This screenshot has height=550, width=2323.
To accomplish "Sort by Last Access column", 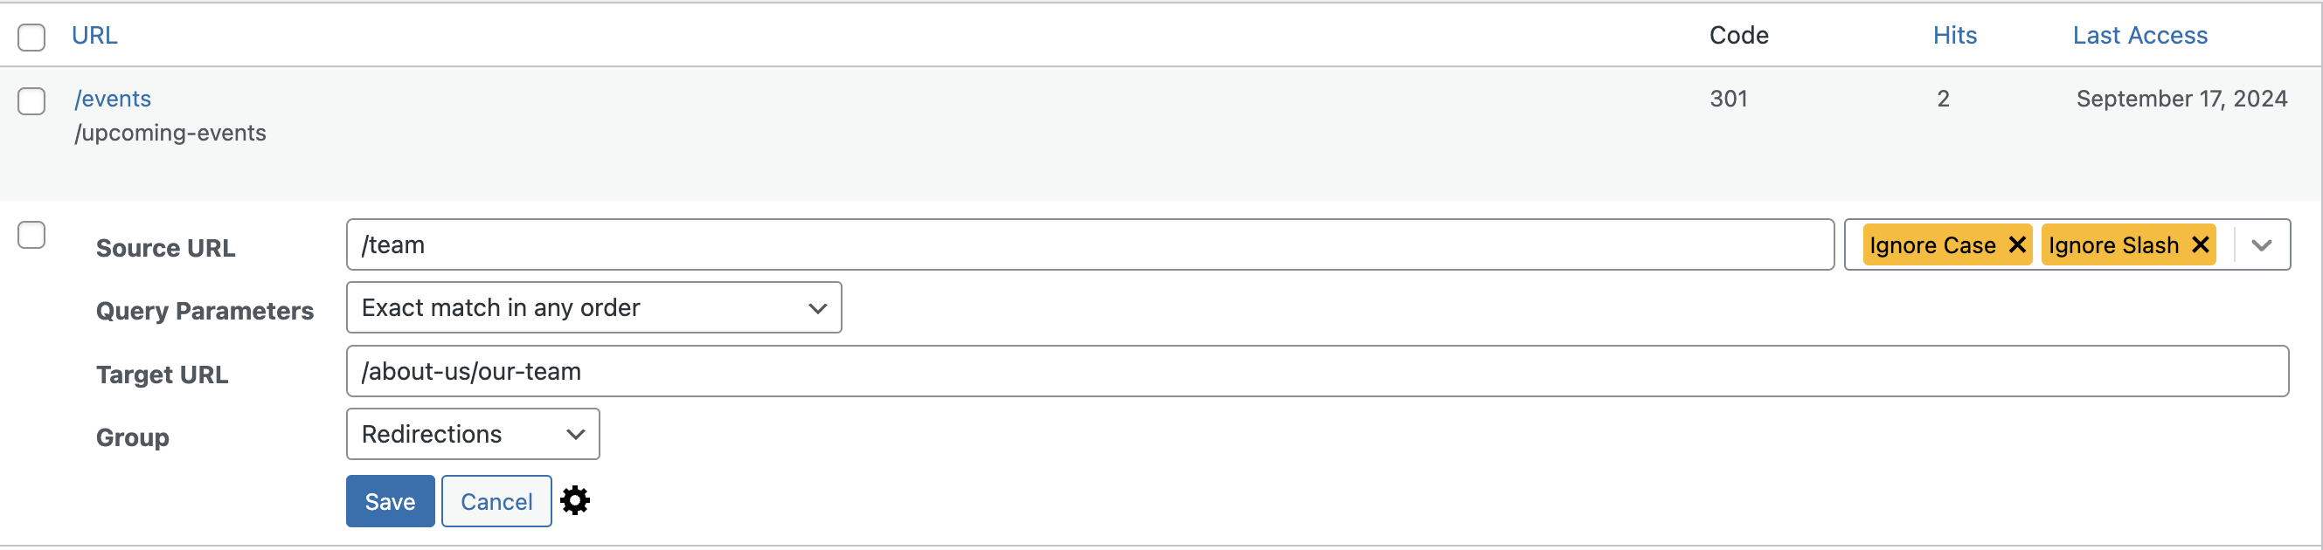I will tap(2139, 35).
